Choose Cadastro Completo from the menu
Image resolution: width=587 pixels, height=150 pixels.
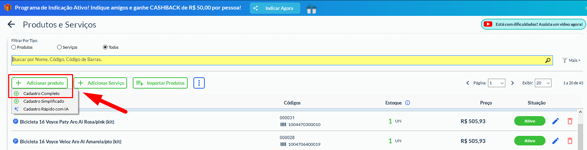pos(41,94)
